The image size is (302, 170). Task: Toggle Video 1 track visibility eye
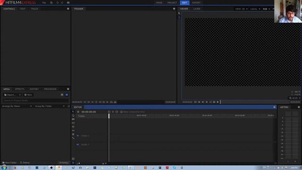click(x=78, y=136)
